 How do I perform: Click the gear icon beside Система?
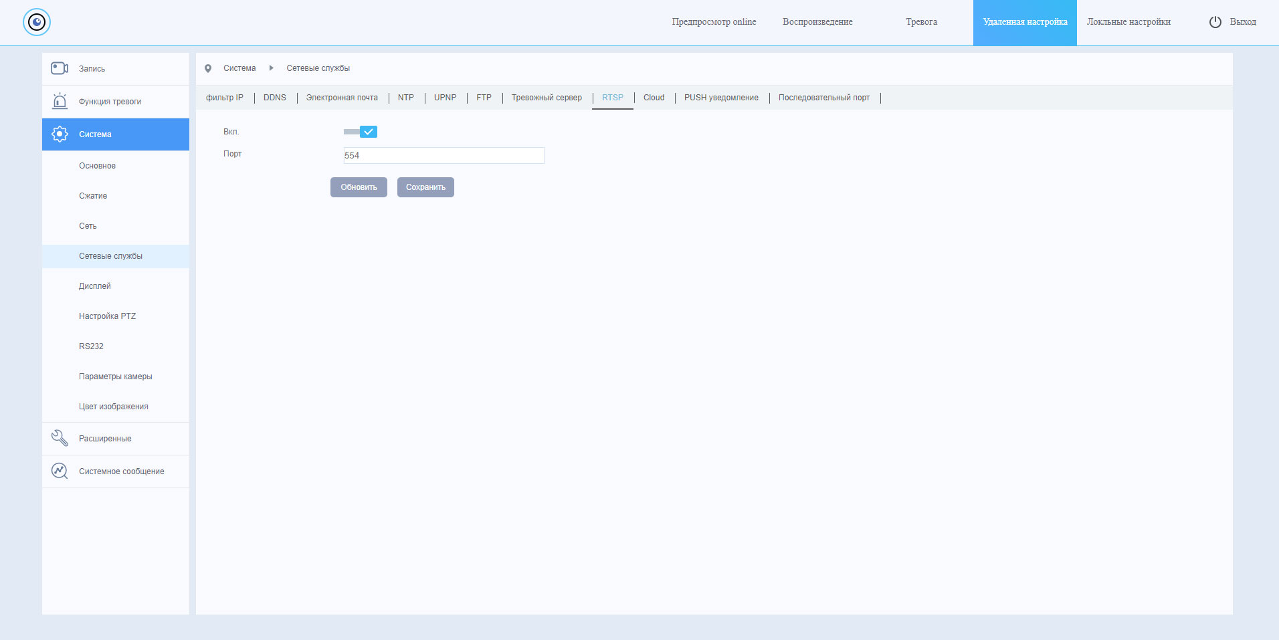tap(60, 134)
